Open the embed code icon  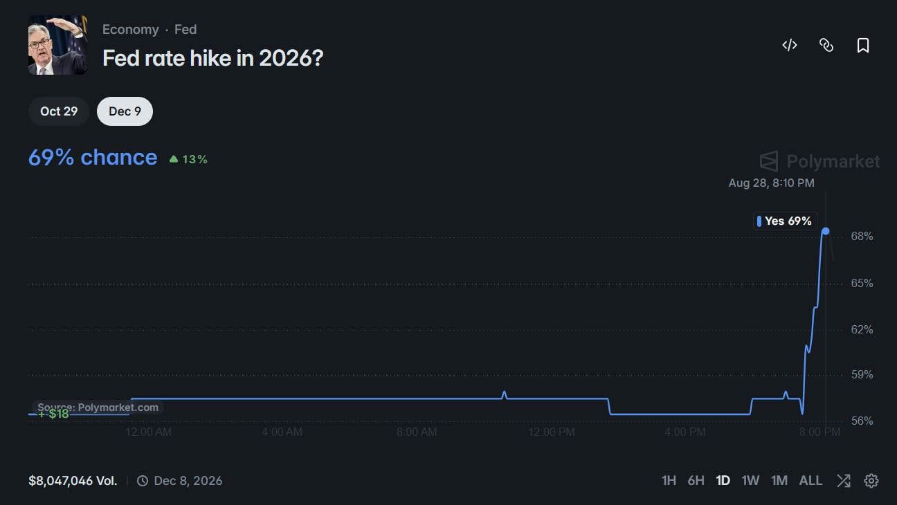(790, 45)
